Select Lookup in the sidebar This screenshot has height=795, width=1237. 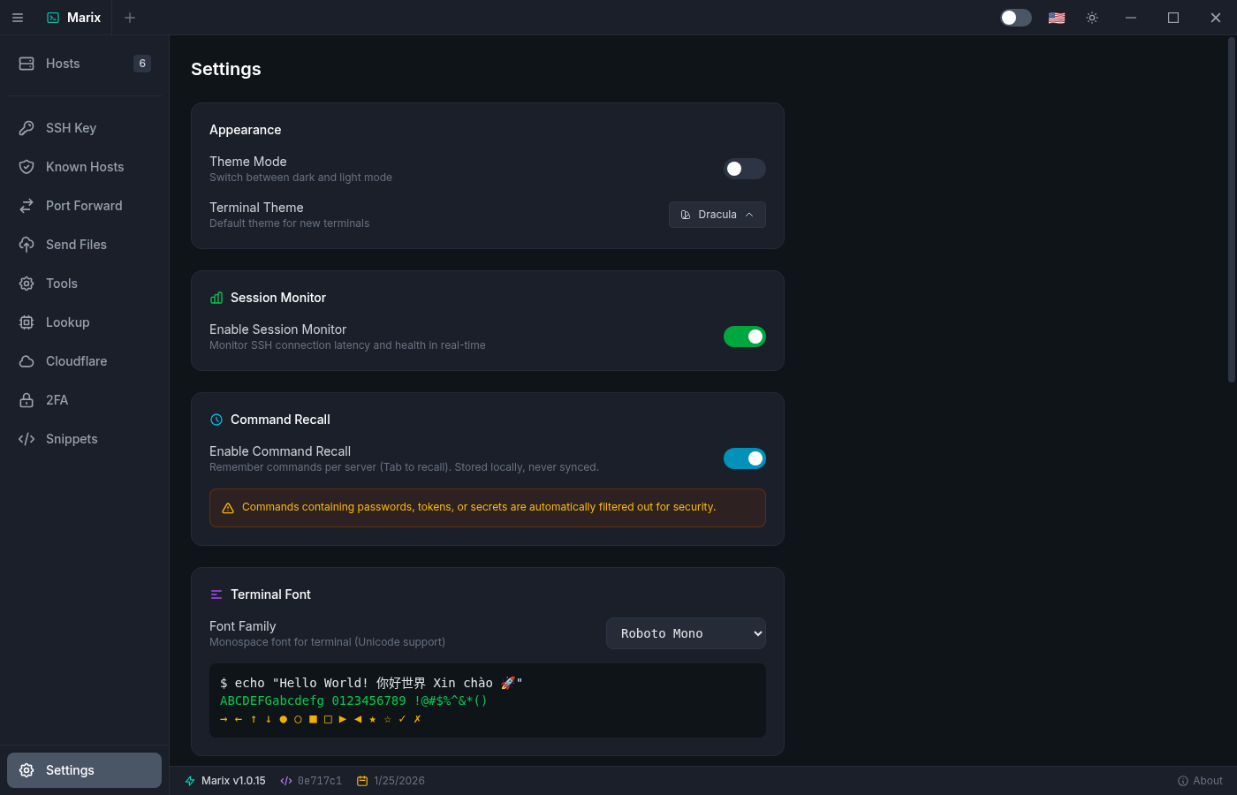pyautogui.click(x=67, y=322)
